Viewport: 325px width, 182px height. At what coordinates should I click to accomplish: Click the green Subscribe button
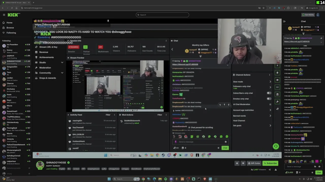[270, 163]
